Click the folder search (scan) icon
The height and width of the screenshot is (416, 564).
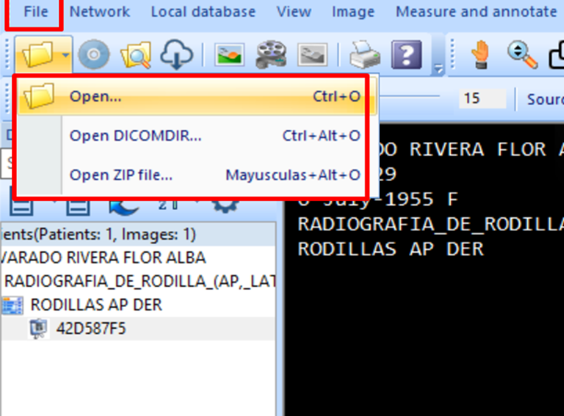coord(135,55)
